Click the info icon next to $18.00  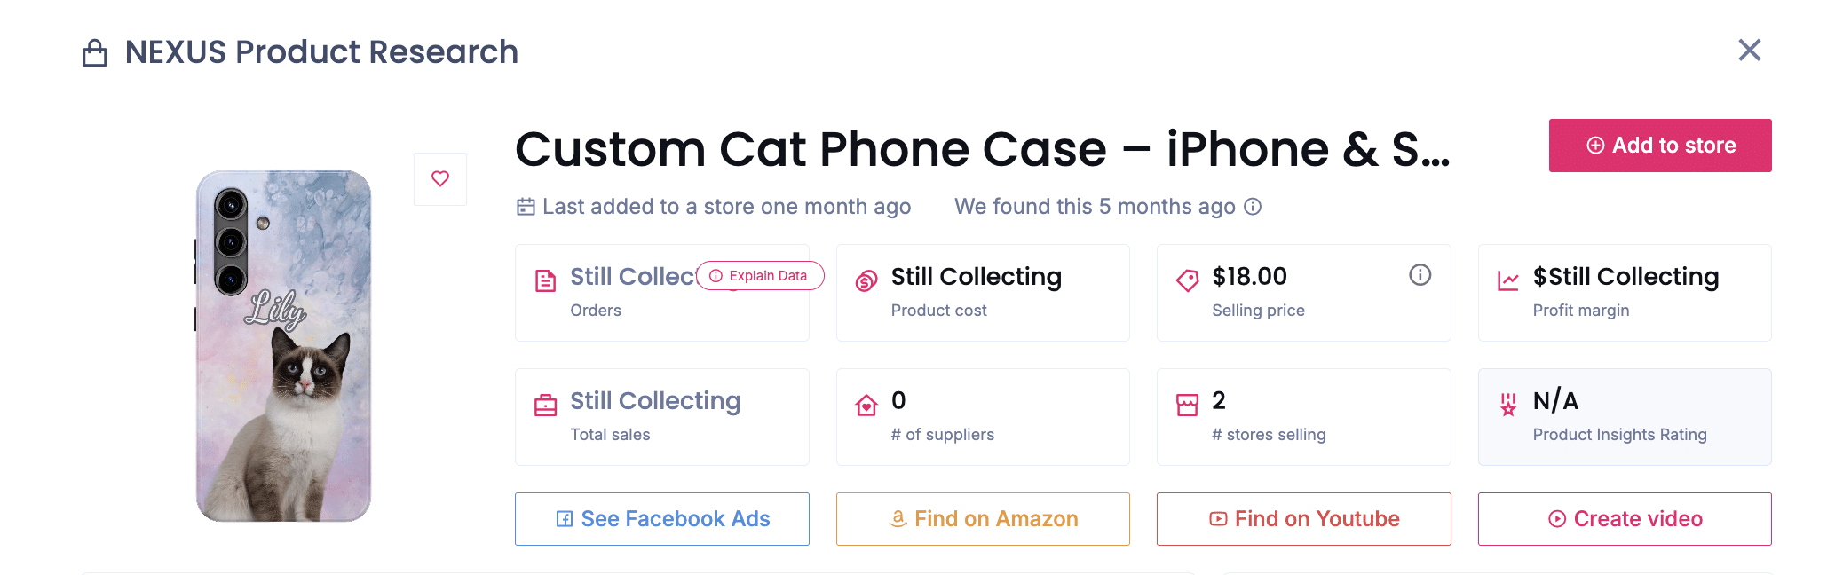click(x=1420, y=275)
